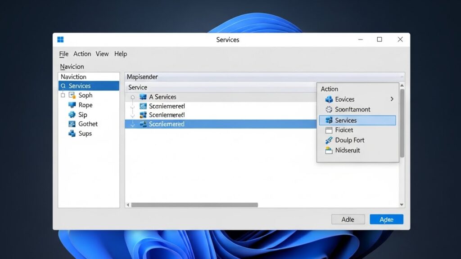Click the Fioicet window icon in Action menu
The height and width of the screenshot is (259, 461).
coord(328,130)
